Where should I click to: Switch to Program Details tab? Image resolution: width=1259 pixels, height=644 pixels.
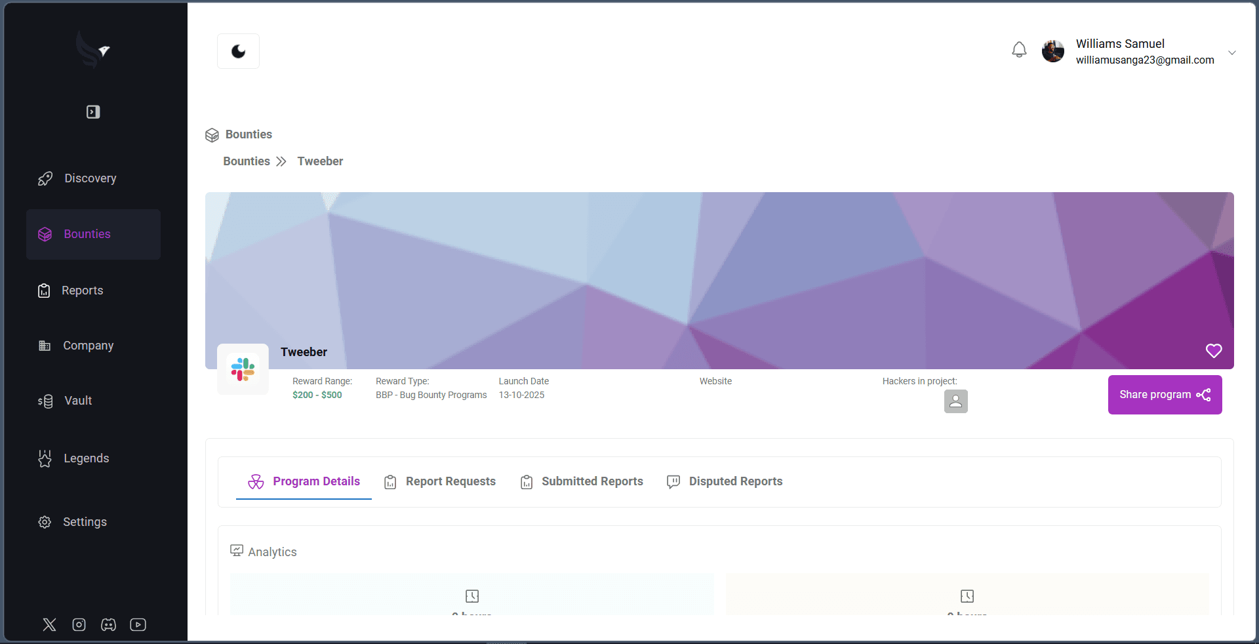click(304, 481)
